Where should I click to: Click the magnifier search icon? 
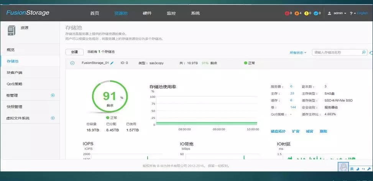[364, 52]
